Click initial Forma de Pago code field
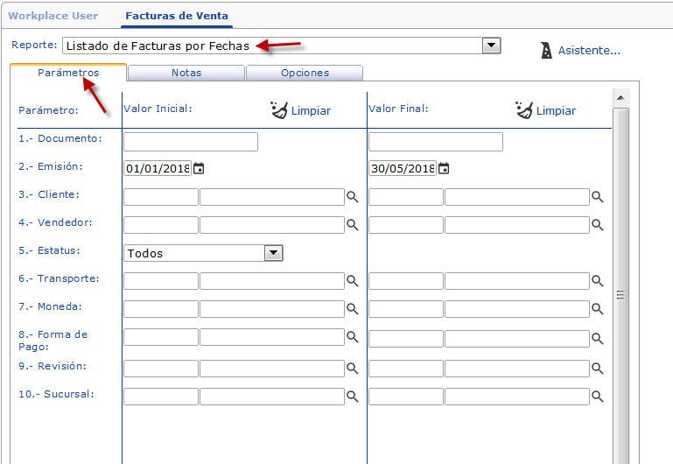This screenshot has width=673, height=464. [x=161, y=337]
